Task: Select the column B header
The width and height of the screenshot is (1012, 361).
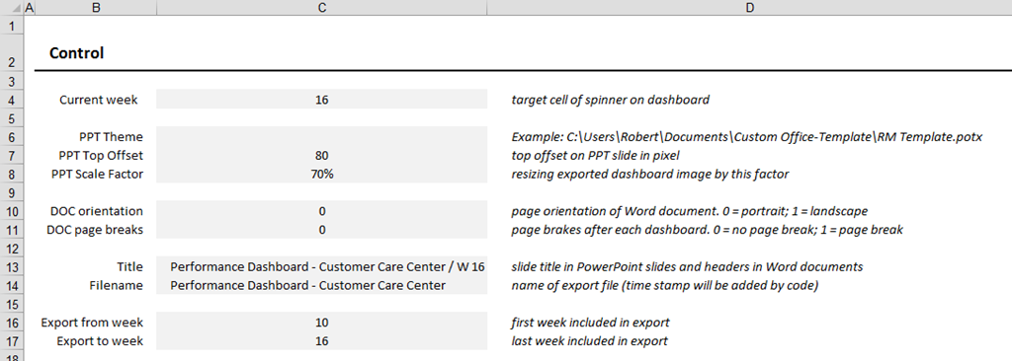Action: click(x=96, y=8)
